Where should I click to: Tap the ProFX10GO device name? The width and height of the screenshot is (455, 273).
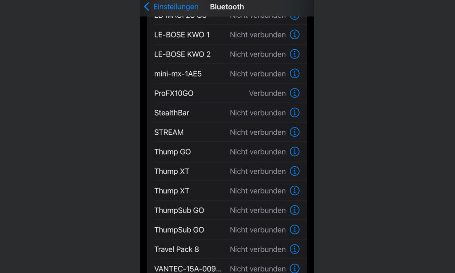(x=174, y=93)
